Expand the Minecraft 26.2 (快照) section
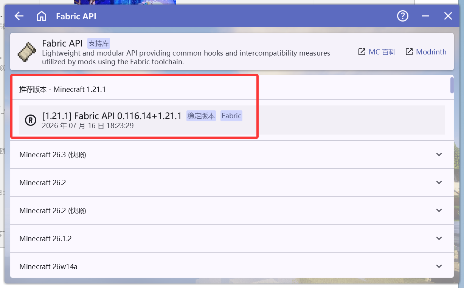464x288 pixels. tap(232, 211)
